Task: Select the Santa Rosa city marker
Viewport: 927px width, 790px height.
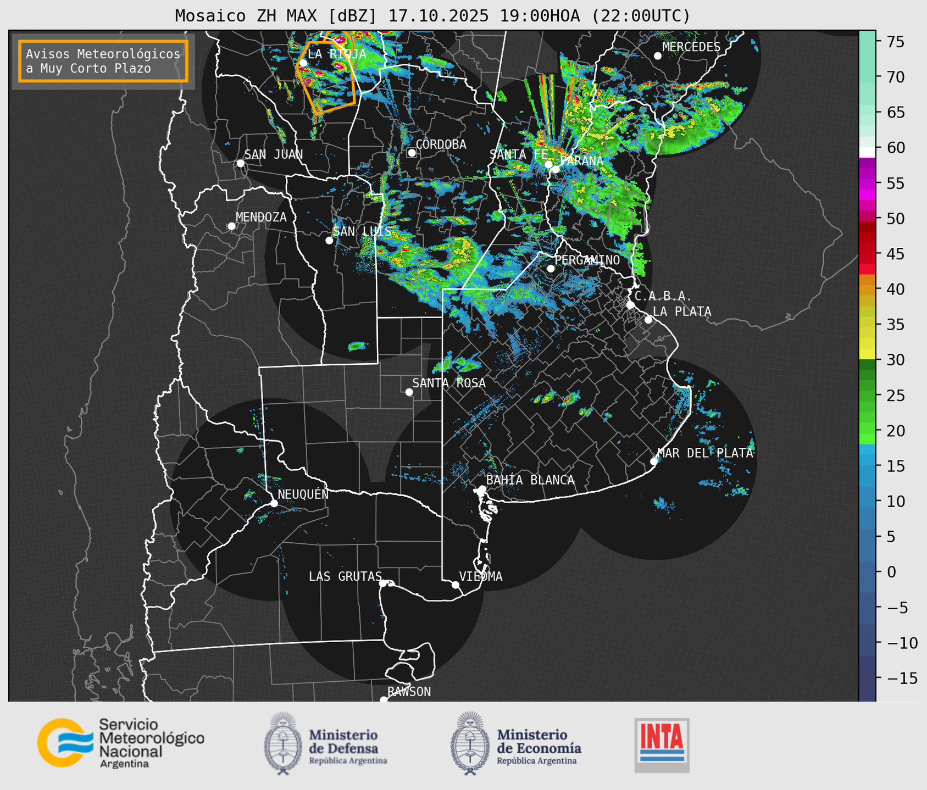Action: coord(409,392)
